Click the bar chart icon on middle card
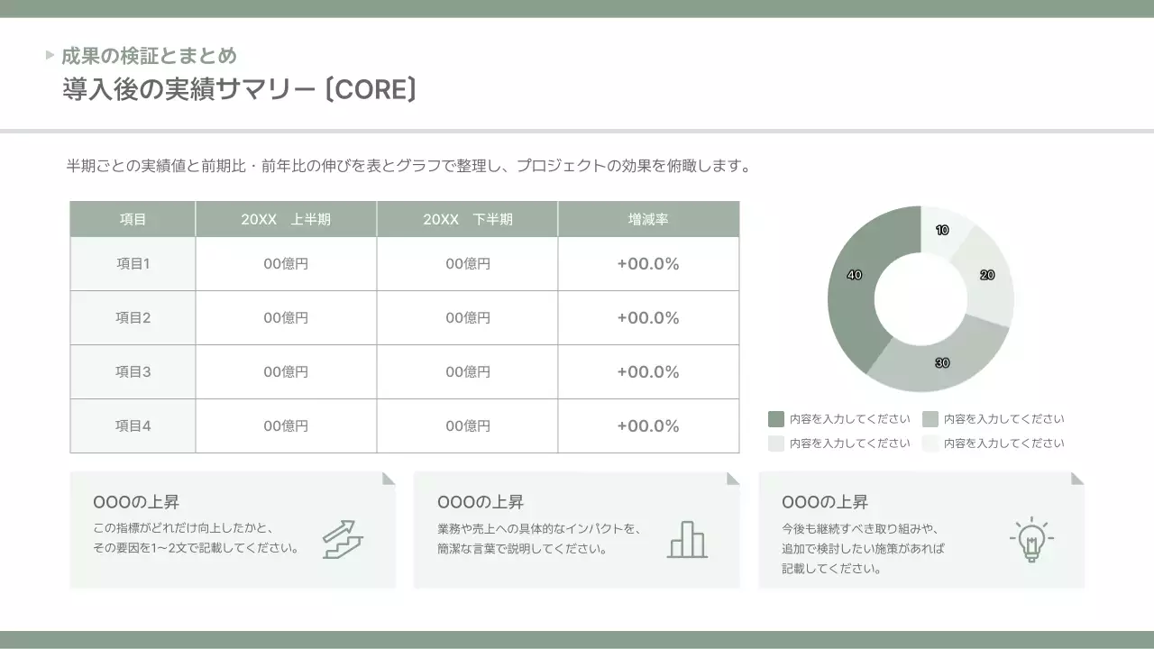The width and height of the screenshot is (1154, 649). point(688,539)
